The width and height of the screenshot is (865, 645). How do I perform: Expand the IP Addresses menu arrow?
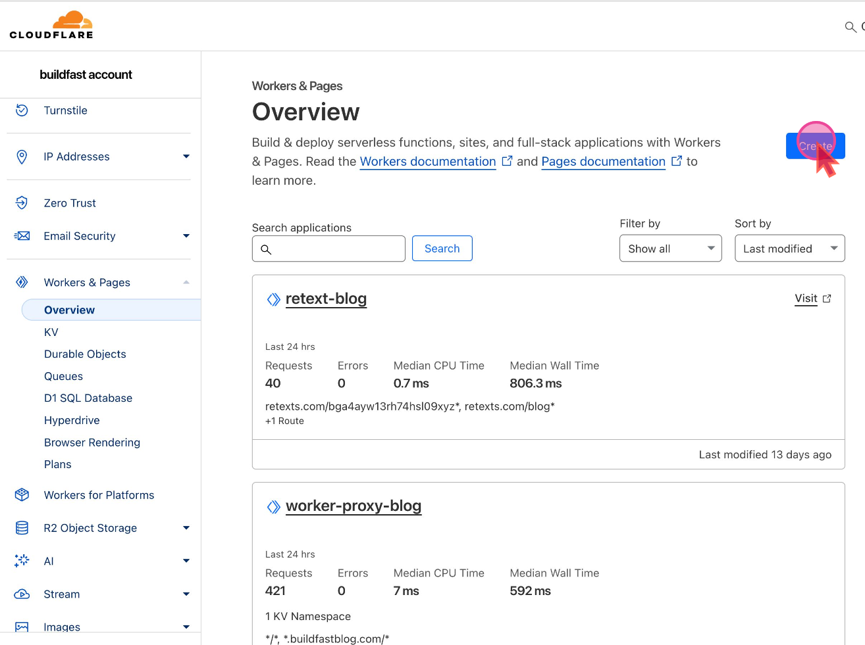tap(186, 156)
